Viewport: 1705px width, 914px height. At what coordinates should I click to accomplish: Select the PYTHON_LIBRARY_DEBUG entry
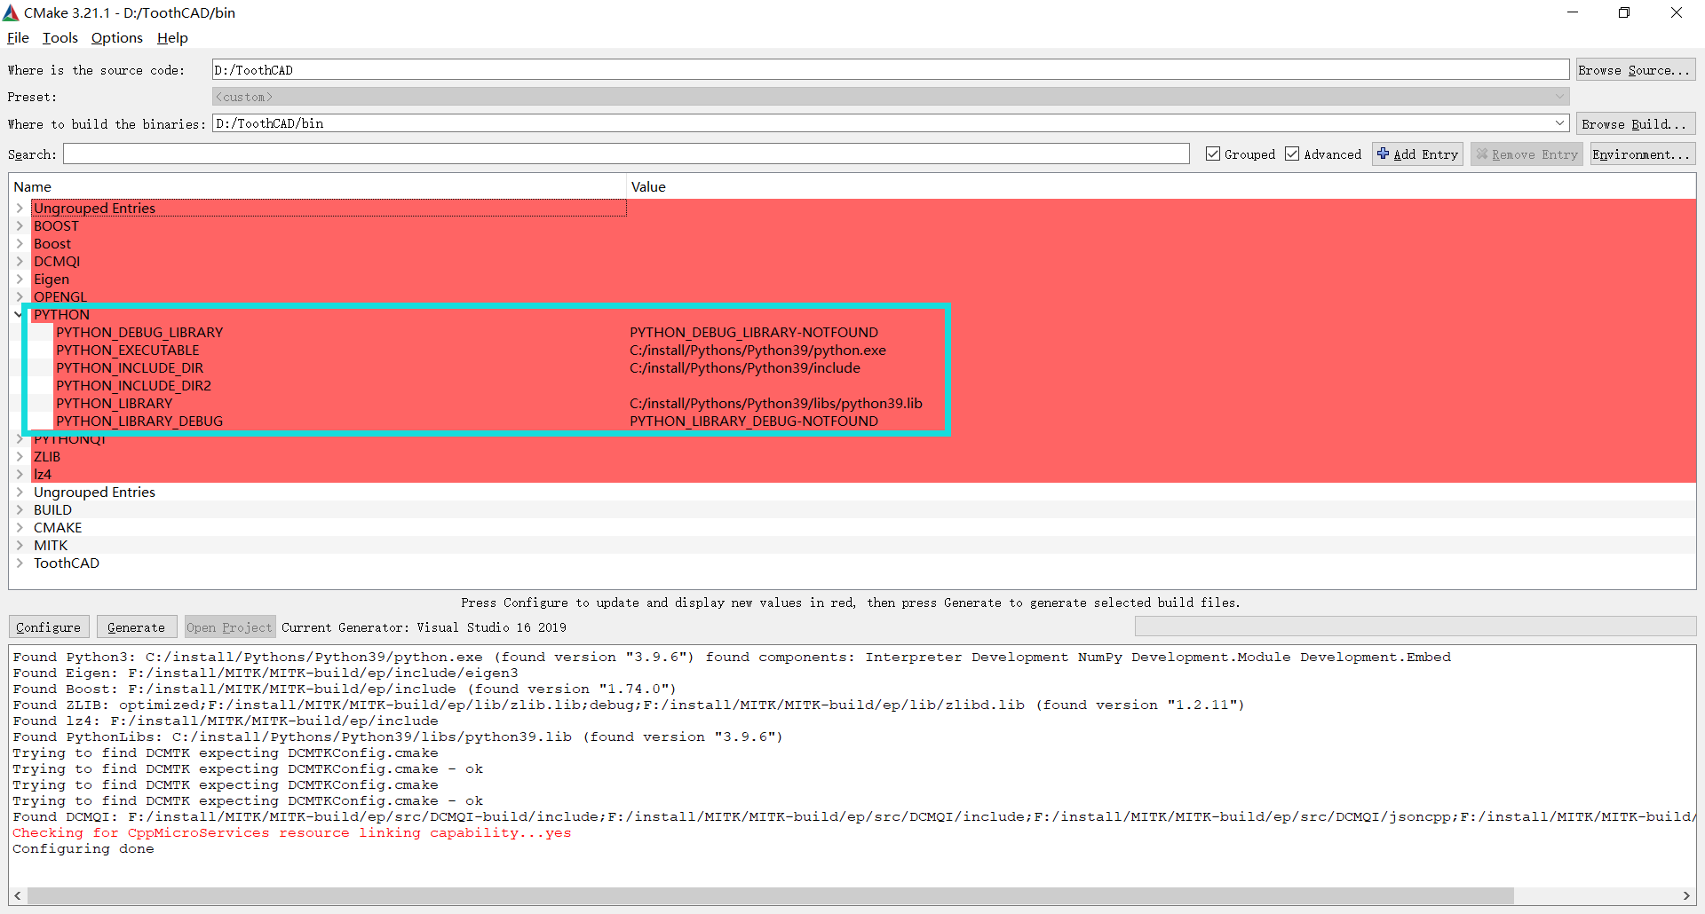[139, 422]
